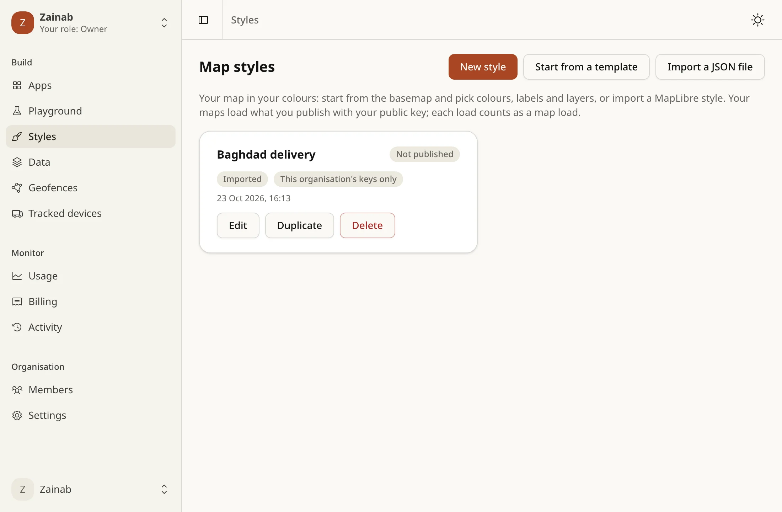782x512 pixels.
Task: Collapse the sidebar with the panel icon
Action: pos(203,20)
